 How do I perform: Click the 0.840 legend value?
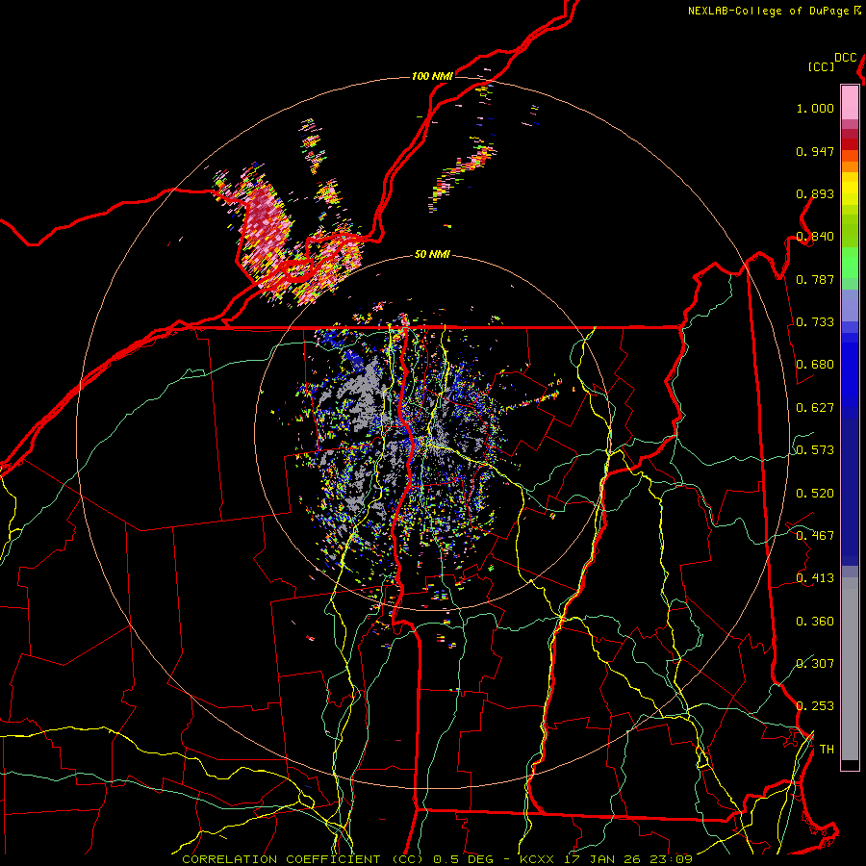coord(815,237)
